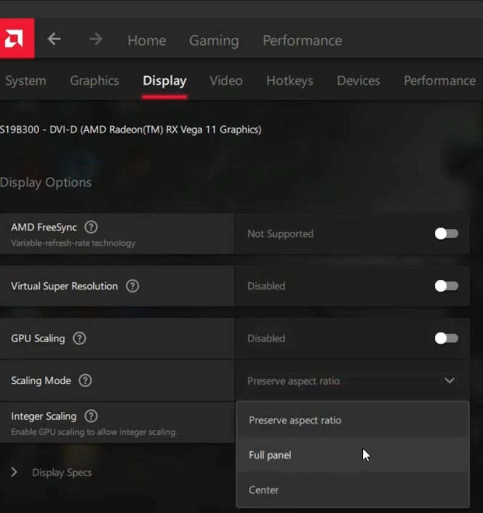483x513 pixels.
Task: Go forward with the right arrow
Action: [x=96, y=39]
